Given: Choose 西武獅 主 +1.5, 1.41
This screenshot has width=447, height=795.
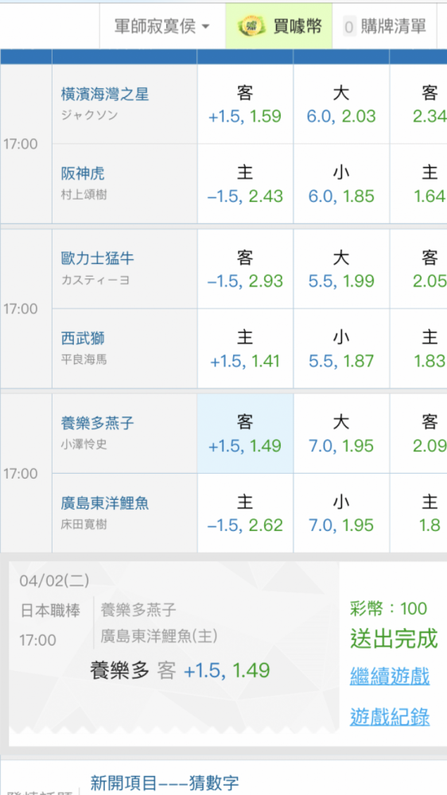Looking at the screenshot, I should click(245, 349).
